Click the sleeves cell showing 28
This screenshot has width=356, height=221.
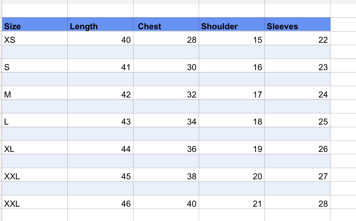[x=297, y=202]
